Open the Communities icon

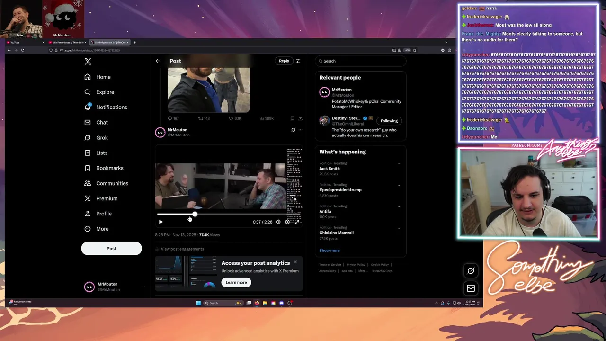click(88, 183)
